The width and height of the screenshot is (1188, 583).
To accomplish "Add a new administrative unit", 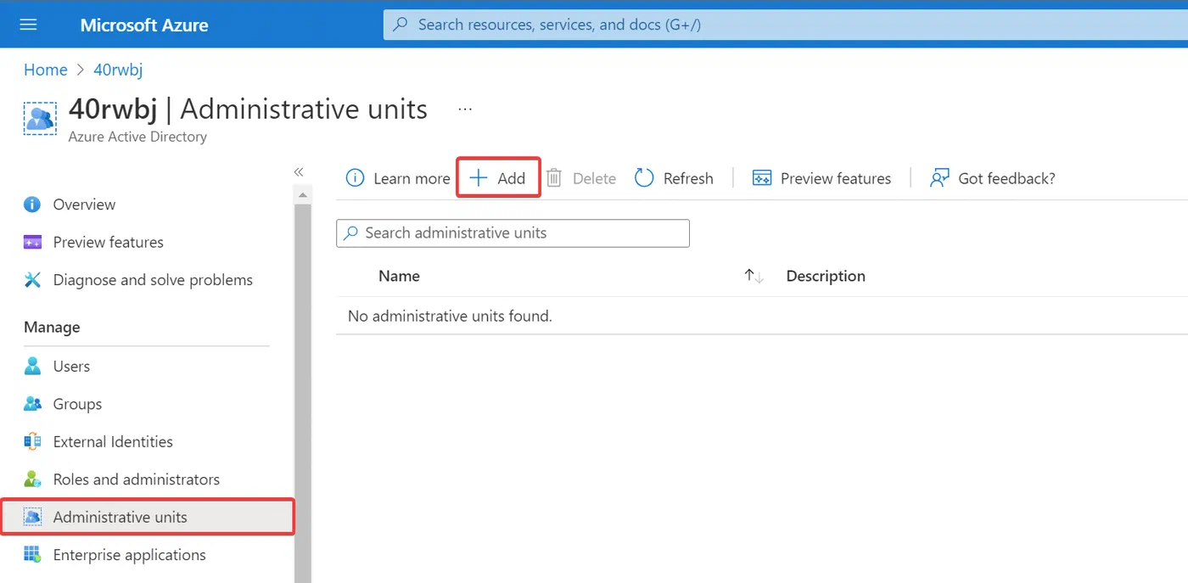I will [499, 178].
